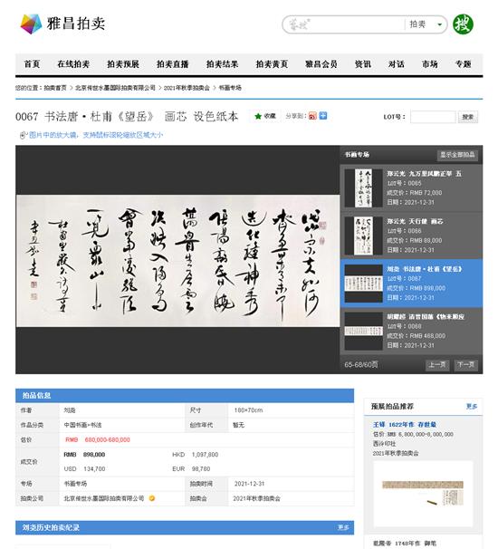Open 专题 navigation item
498x549 pixels.
(x=463, y=64)
